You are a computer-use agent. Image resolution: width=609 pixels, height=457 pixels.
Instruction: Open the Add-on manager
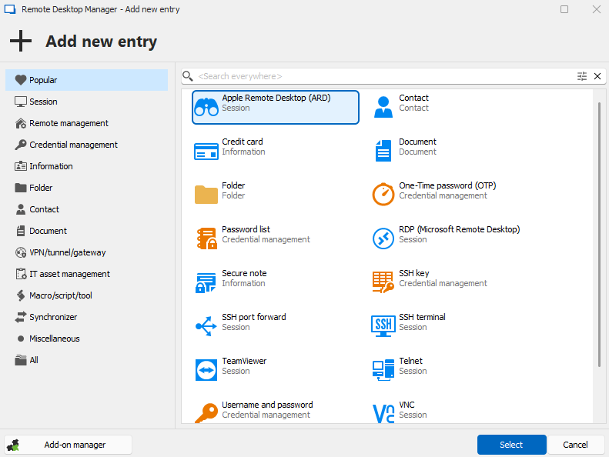click(x=69, y=445)
